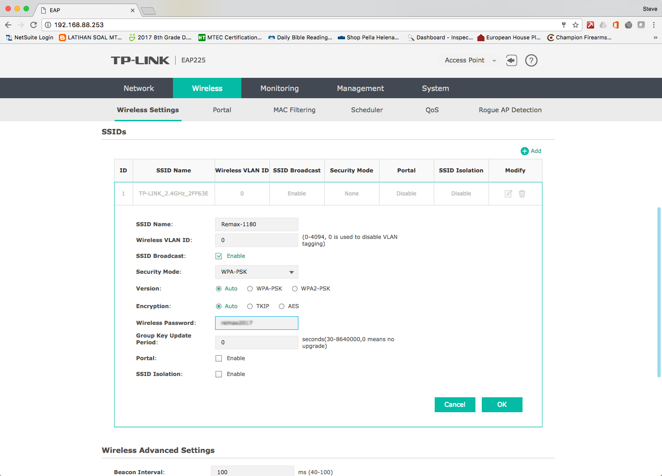662x476 pixels.
Task: Click the Group Key Update Period field
Action: (x=257, y=343)
